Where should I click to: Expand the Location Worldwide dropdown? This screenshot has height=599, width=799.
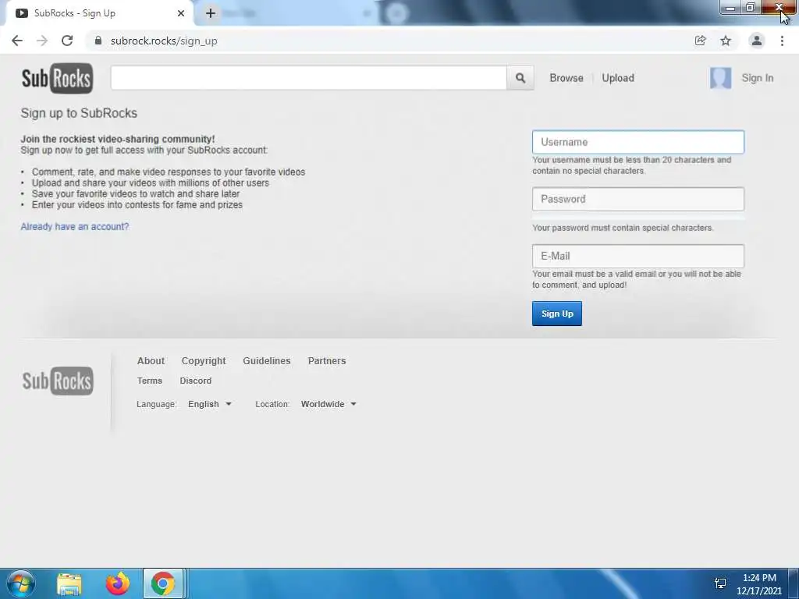point(328,404)
